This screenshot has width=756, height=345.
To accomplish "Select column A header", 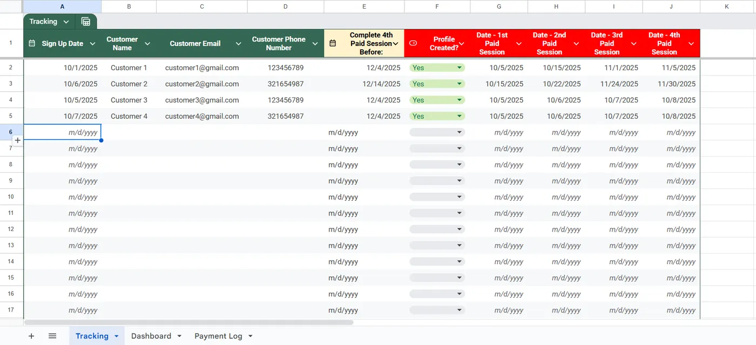I will tap(63, 6).
